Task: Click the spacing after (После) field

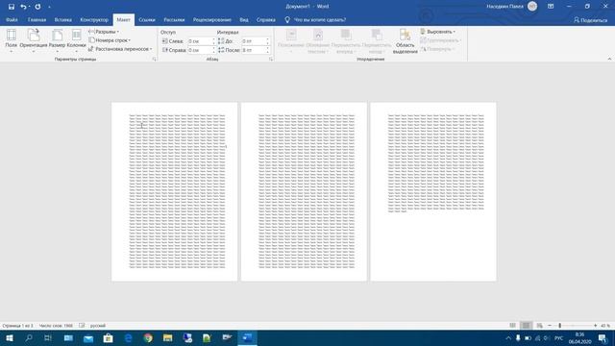Action: [x=254, y=50]
